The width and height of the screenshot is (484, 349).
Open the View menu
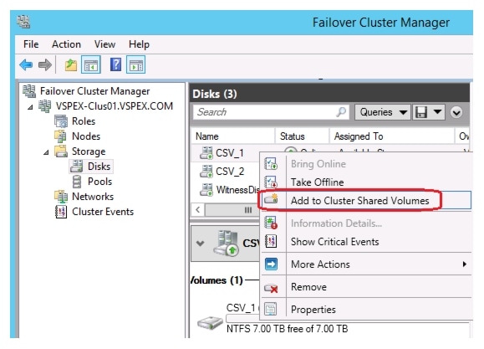point(104,44)
